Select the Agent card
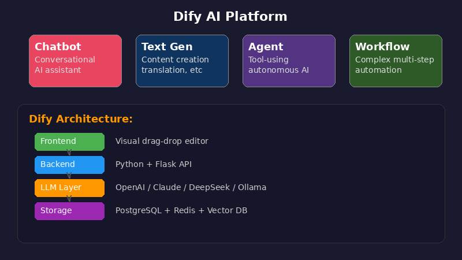This screenshot has height=260, width=462. click(289, 61)
